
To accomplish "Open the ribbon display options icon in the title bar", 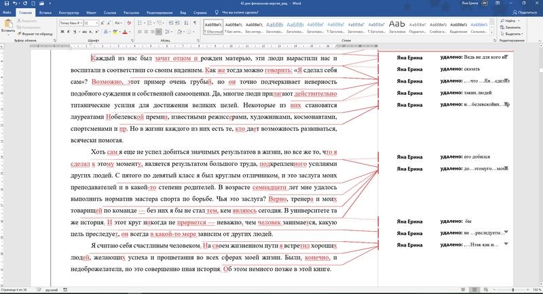I will pyautogui.click(x=498, y=3).
